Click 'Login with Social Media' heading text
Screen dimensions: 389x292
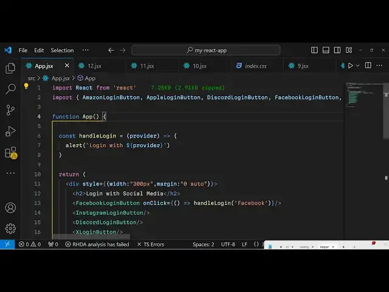tap(125, 193)
